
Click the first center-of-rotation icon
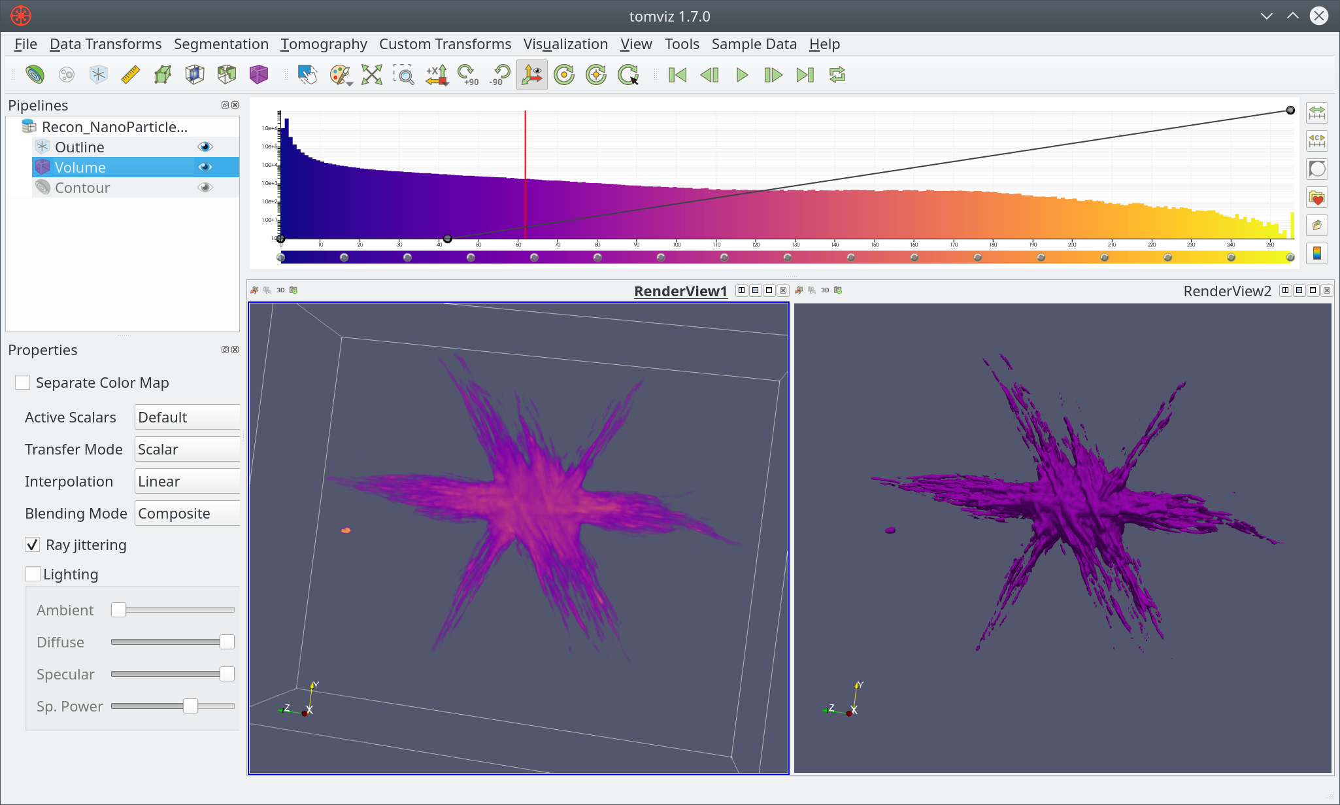564,75
